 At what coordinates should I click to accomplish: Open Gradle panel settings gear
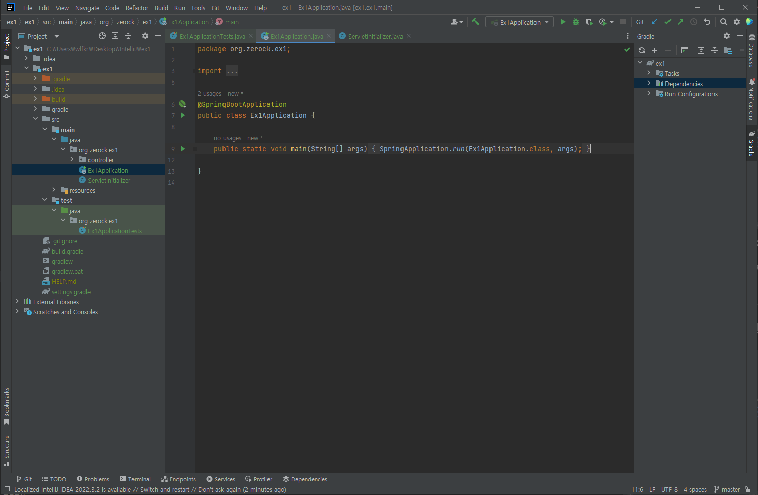pyautogui.click(x=727, y=36)
